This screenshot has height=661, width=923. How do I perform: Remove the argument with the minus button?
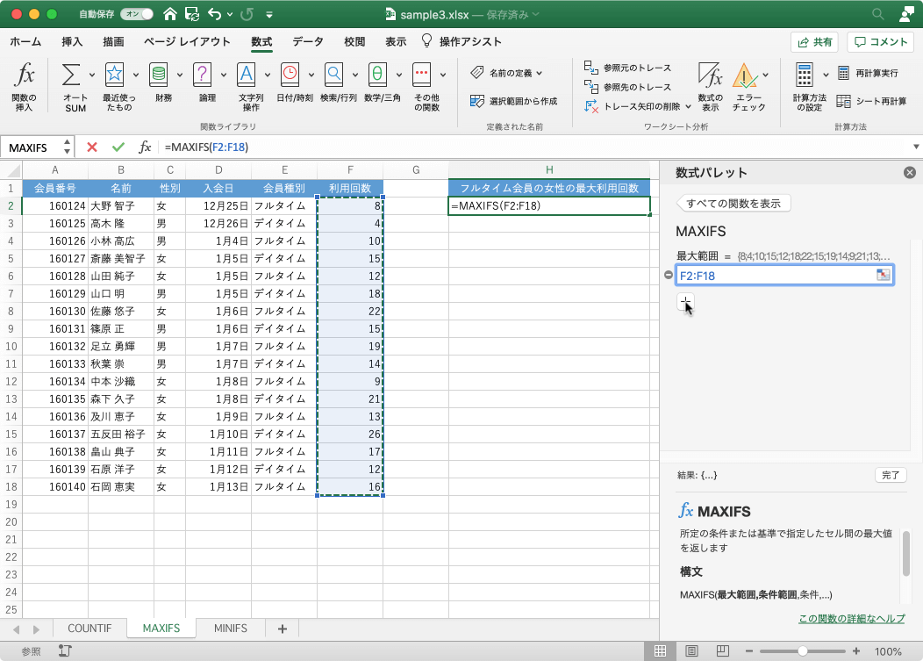click(x=668, y=275)
